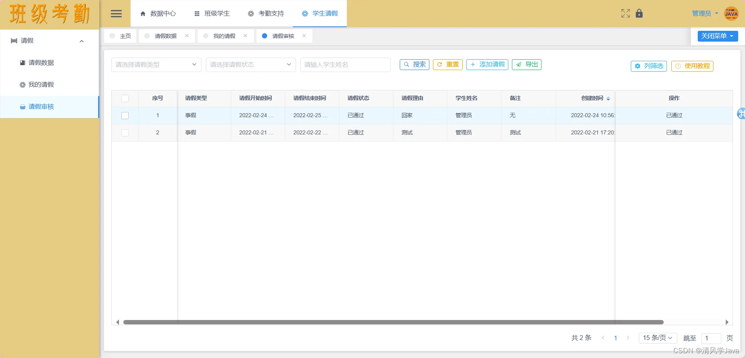
Task: Open 我的请假 in the sidebar
Action: [x=50, y=85]
